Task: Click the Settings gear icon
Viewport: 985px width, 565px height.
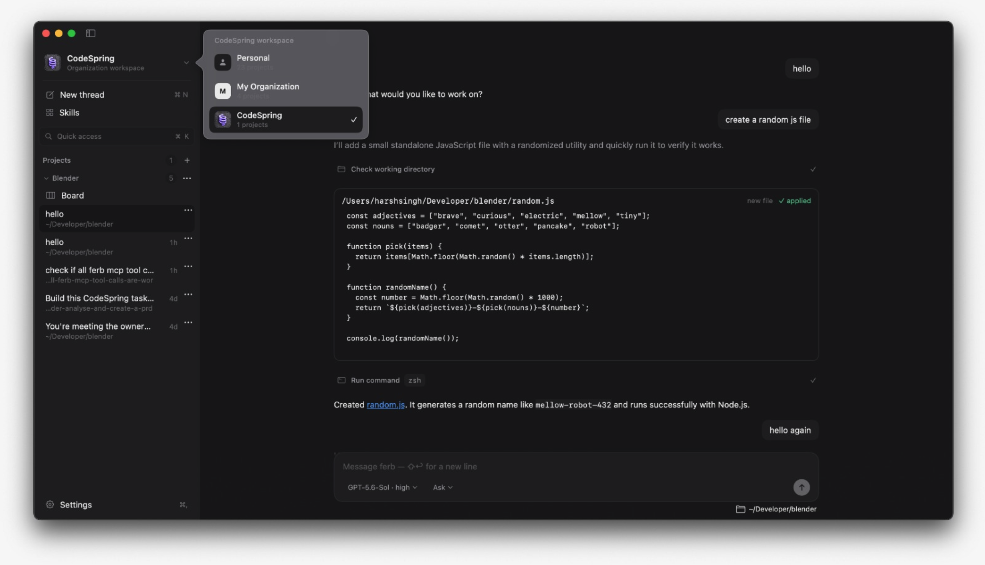Action: 50,505
